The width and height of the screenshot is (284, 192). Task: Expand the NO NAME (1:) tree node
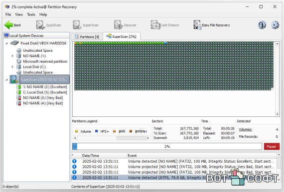click(12, 56)
